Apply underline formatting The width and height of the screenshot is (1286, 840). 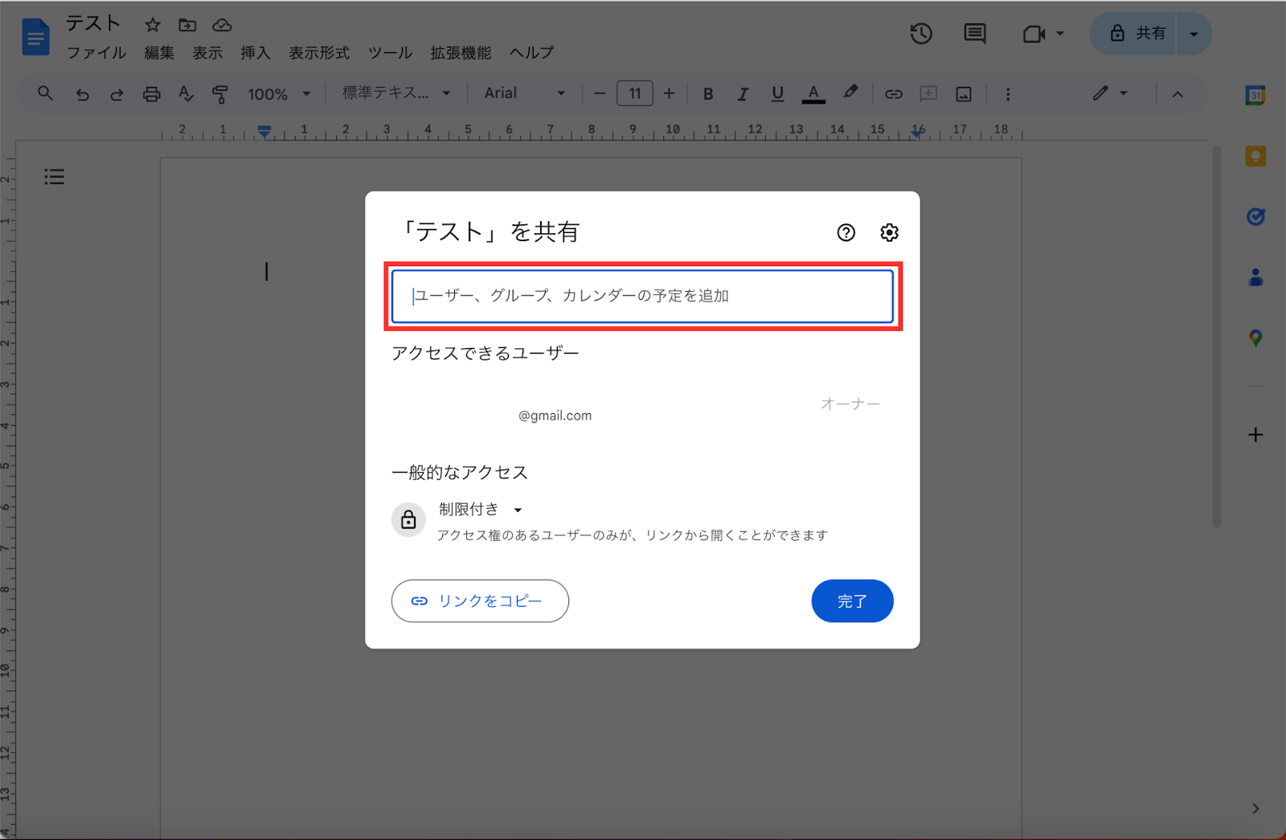777,93
